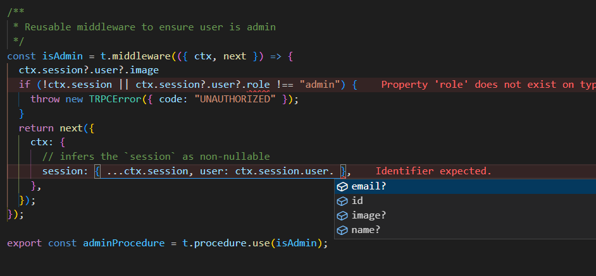Click the "Property 'role' does not exist" error
The image size is (596, 276).
point(487,85)
